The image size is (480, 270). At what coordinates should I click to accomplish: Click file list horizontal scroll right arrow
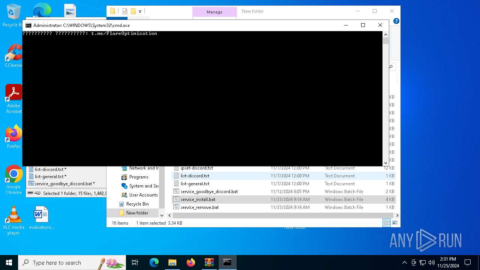coord(397,216)
